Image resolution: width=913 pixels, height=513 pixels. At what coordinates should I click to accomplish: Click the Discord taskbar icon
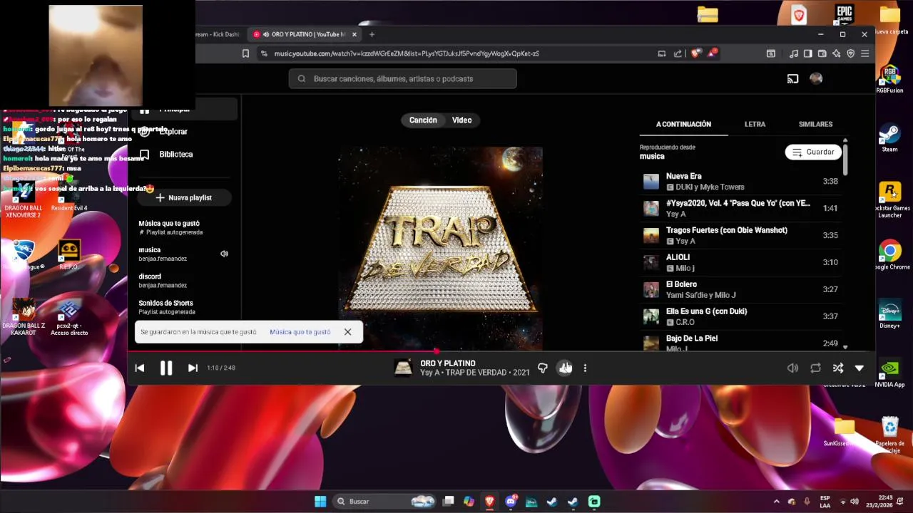click(511, 502)
